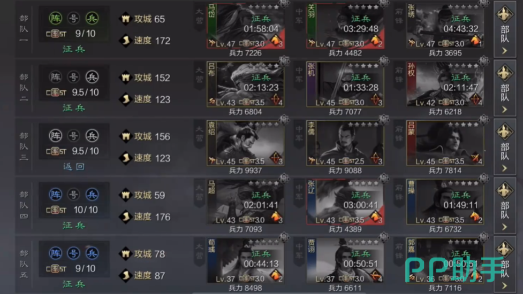Select the 关羽 hero card
The image size is (523, 294).
click(345, 26)
